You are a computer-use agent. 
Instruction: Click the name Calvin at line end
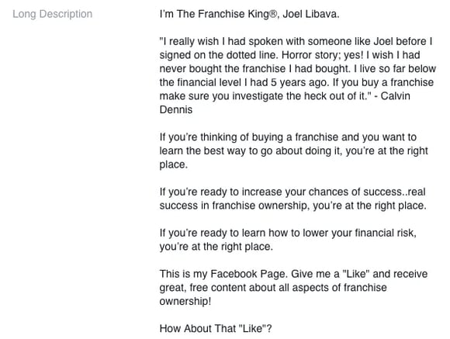pyautogui.click(x=395, y=96)
